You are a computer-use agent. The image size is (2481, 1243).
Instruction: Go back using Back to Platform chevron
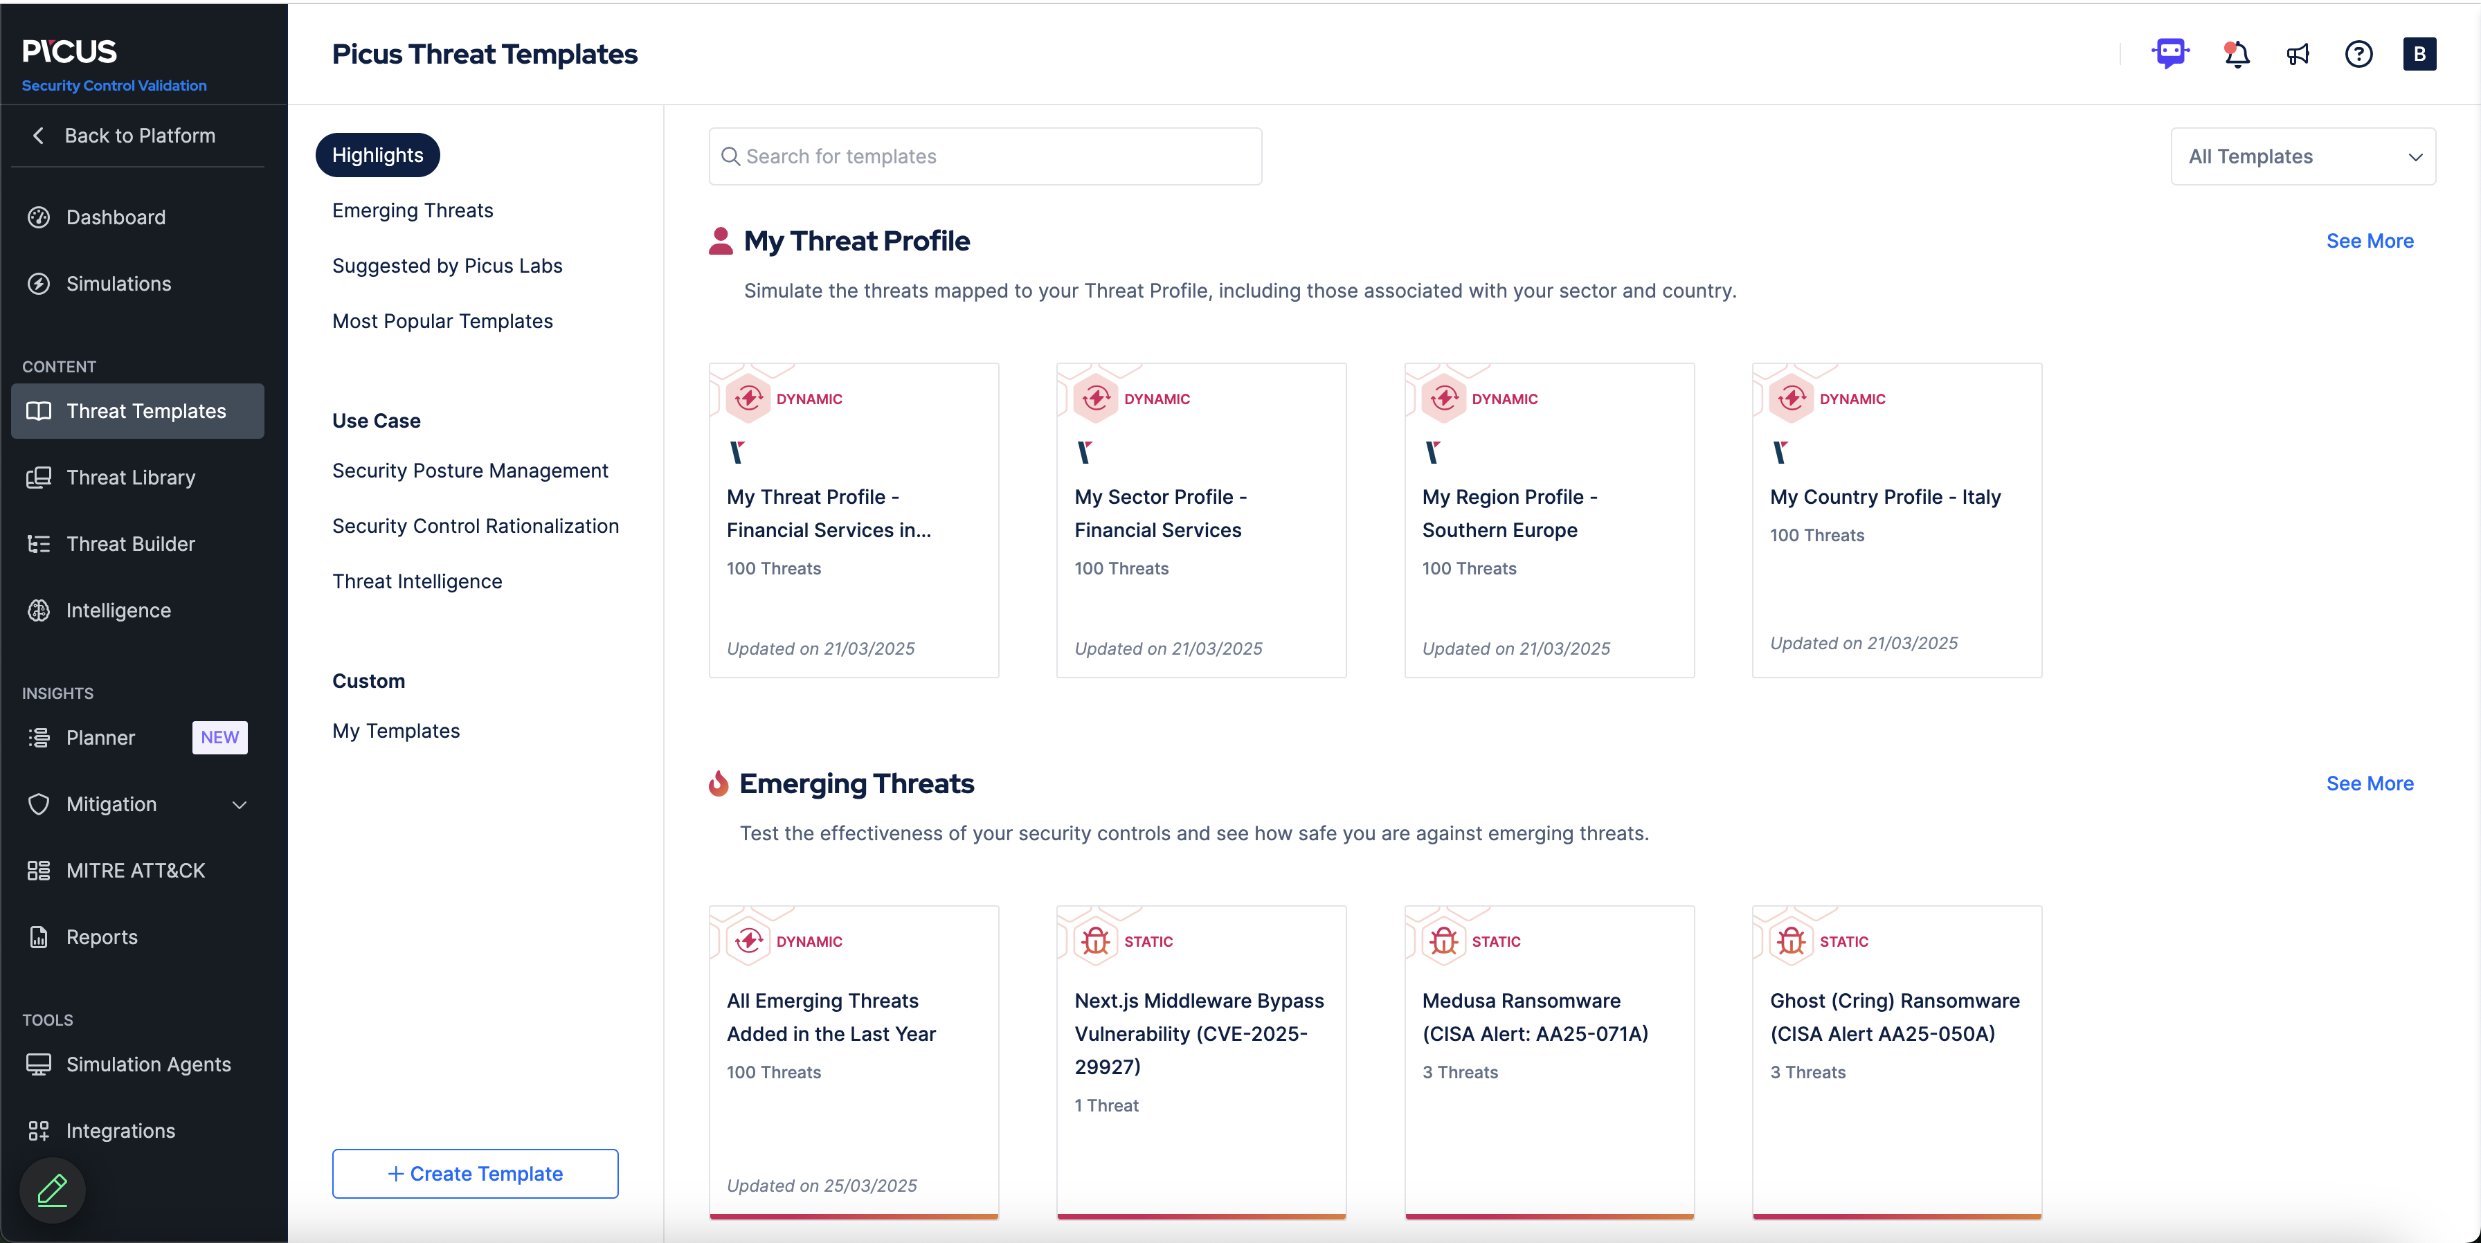pyautogui.click(x=39, y=136)
